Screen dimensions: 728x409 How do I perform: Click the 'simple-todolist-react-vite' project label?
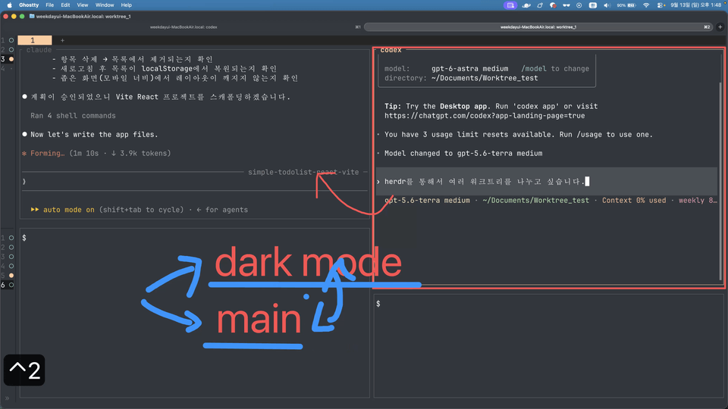tap(303, 172)
